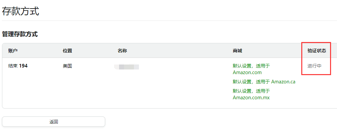Open the Amazon.com default setting link
Screen dimensions: 337x134
coord(251,69)
